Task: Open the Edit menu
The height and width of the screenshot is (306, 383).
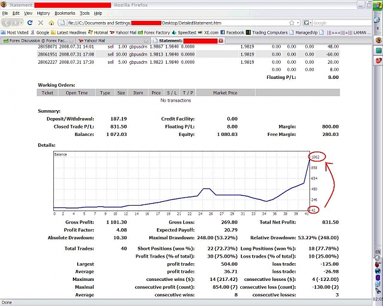Action: pyautogui.click(x=16, y=13)
